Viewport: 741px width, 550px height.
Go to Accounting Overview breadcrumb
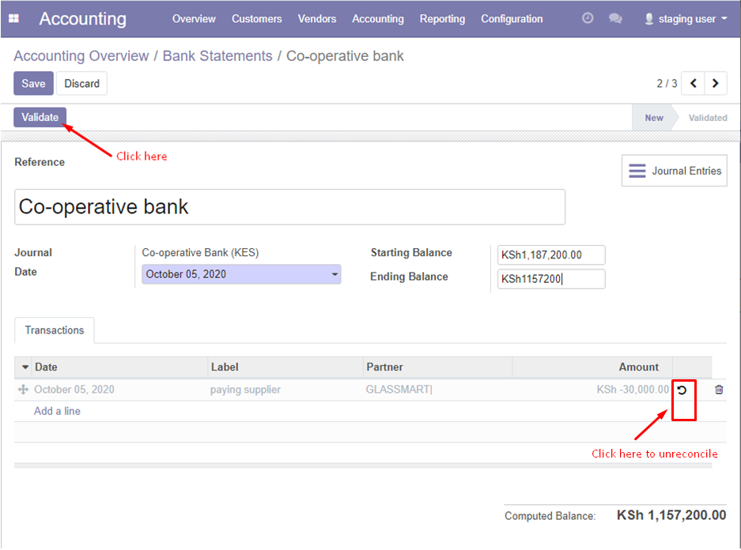pyautogui.click(x=81, y=55)
